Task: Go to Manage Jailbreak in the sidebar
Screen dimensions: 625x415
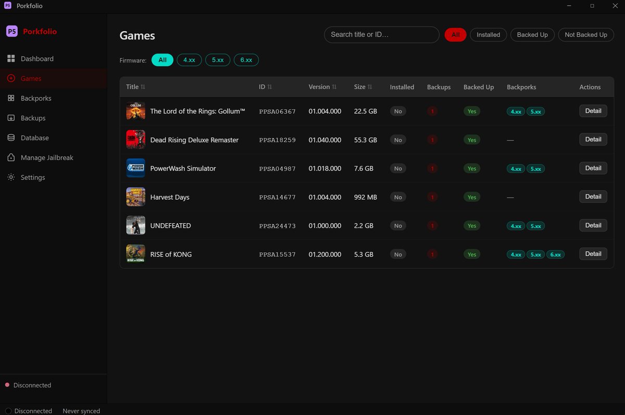Action: click(x=53, y=158)
